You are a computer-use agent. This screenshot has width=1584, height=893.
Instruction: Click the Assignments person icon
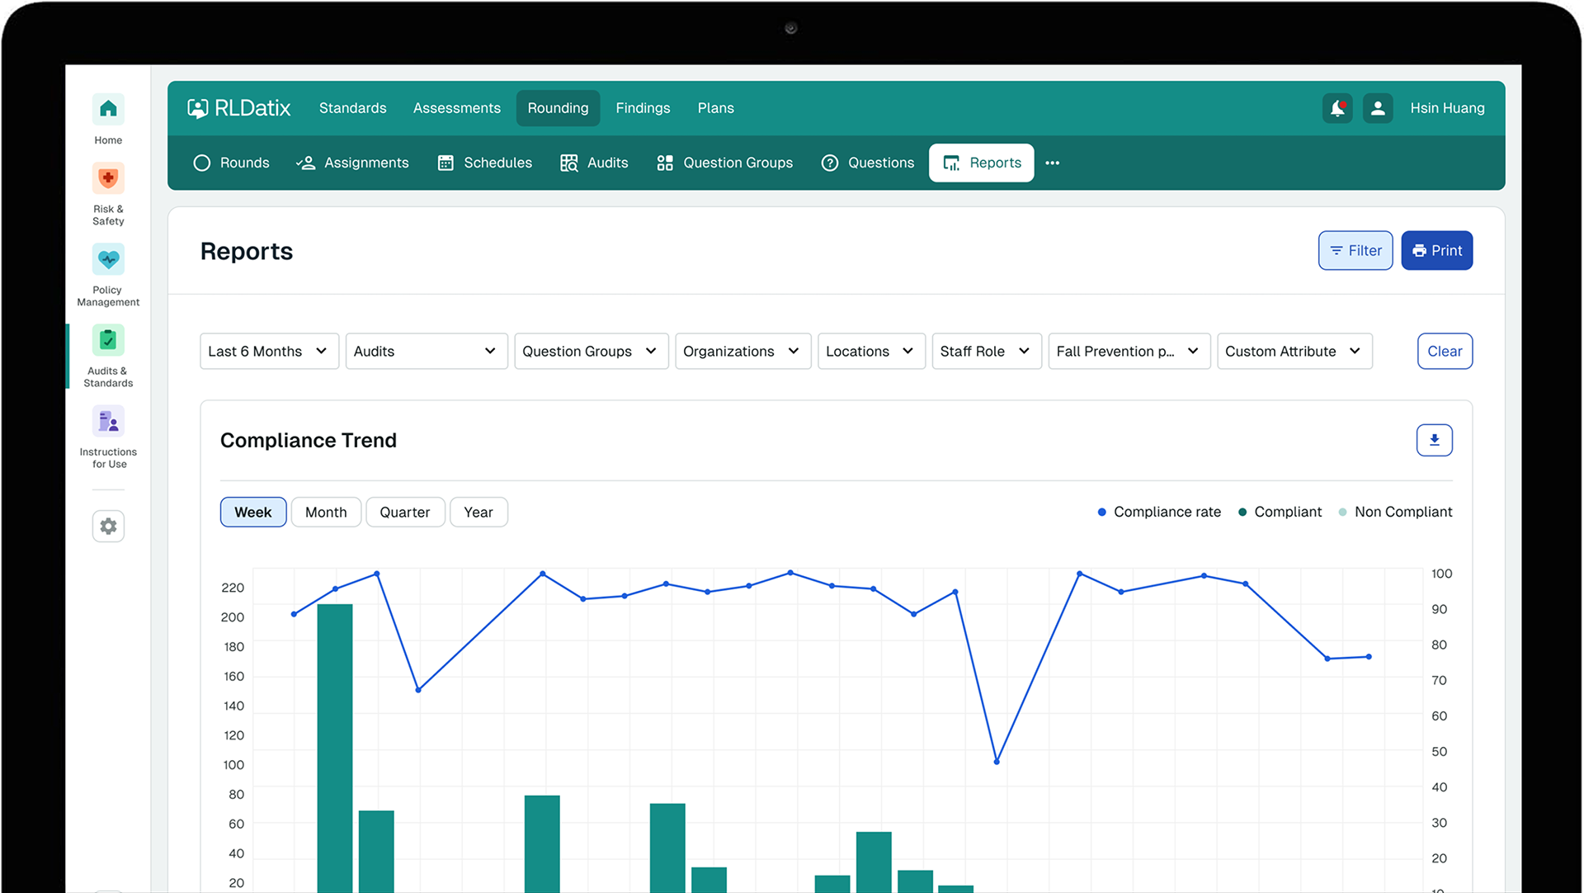(305, 163)
